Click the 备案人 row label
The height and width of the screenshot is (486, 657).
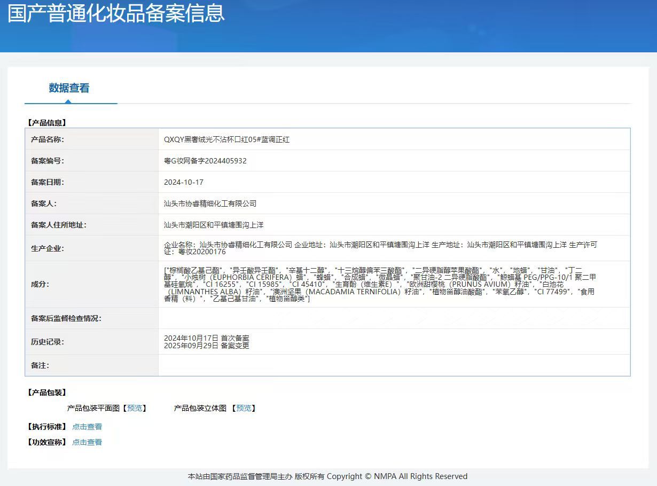(44, 203)
